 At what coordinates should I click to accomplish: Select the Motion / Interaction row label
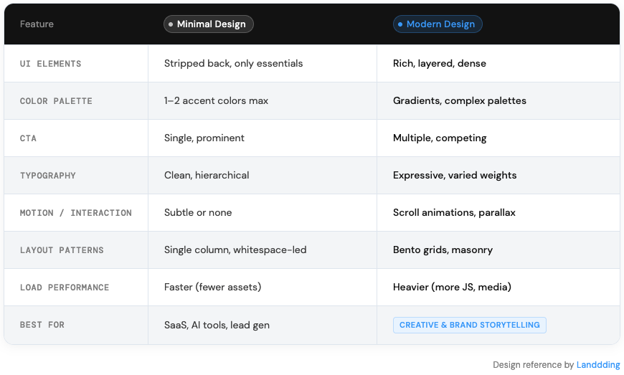point(75,213)
